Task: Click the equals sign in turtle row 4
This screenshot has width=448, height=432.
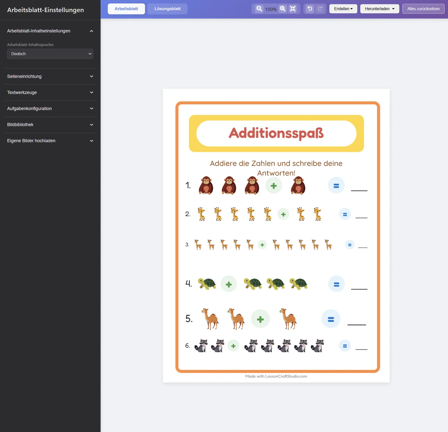Action: tap(337, 284)
